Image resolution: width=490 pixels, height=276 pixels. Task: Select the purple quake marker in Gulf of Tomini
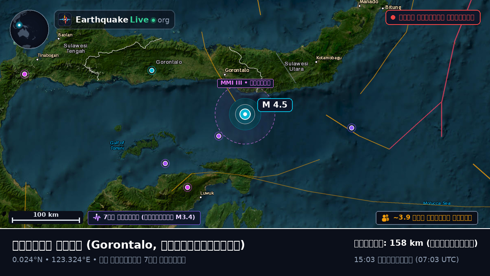click(x=165, y=164)
